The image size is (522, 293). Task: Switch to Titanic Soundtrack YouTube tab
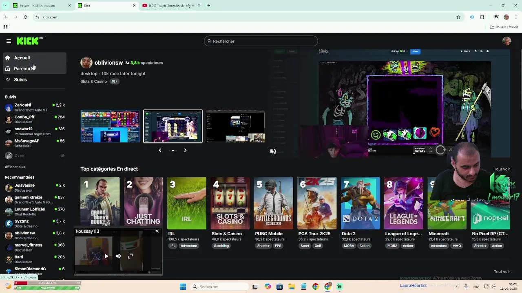pos(171,6)
